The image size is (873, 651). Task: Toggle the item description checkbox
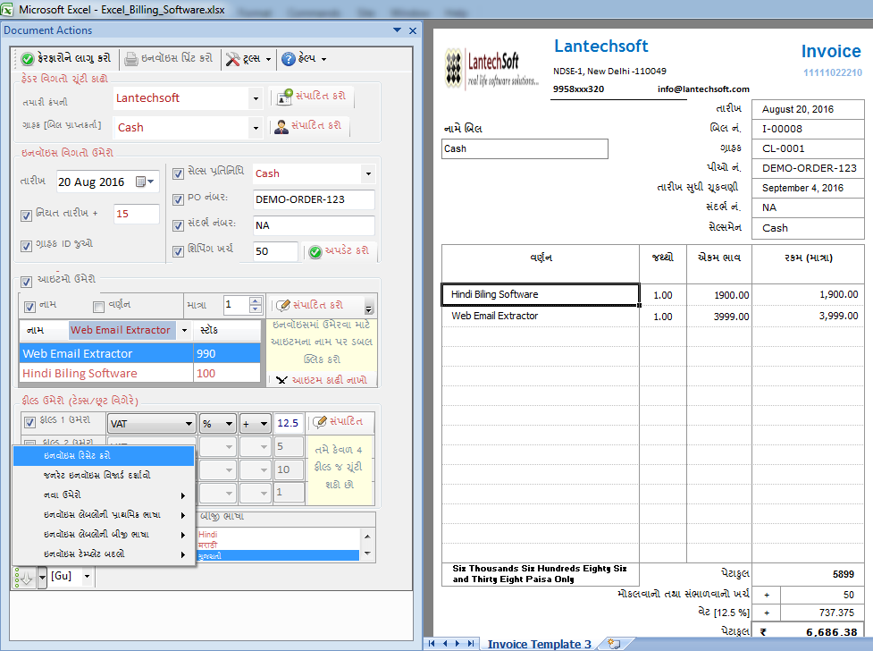pyautogui.click(x=98, y=307)
